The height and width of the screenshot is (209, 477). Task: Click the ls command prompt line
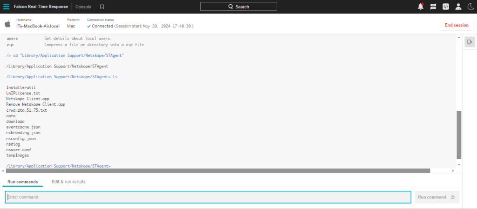click(x=61, y=77)
